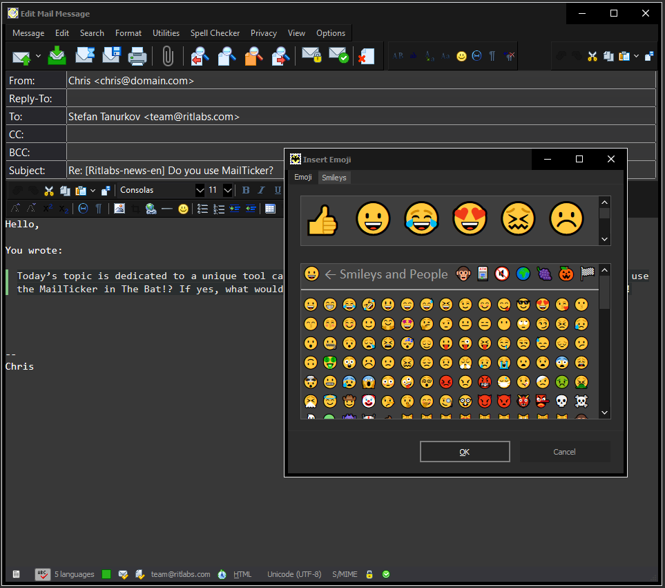
Task: Toggle envelope with green check signing icon
Action: 338,55
